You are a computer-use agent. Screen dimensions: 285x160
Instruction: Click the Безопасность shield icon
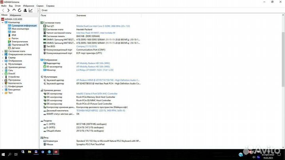6,83
